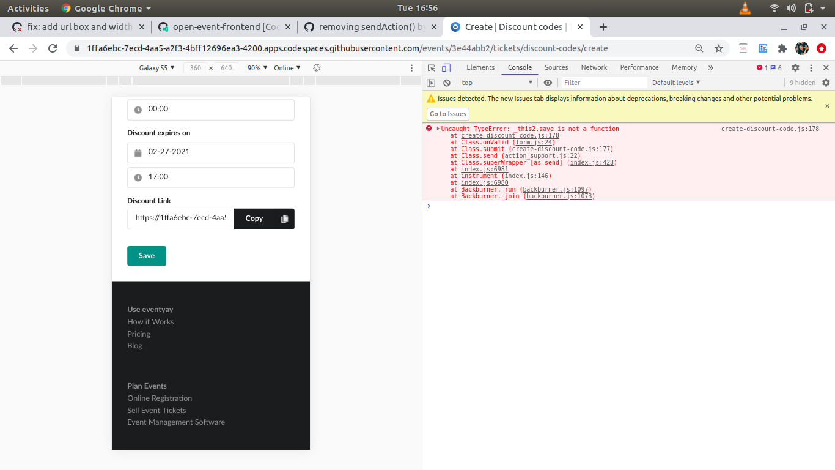The width and height of the screenshot is (835, 470).
Task: Click inside the console Filter field
Action: coord(604,82)
